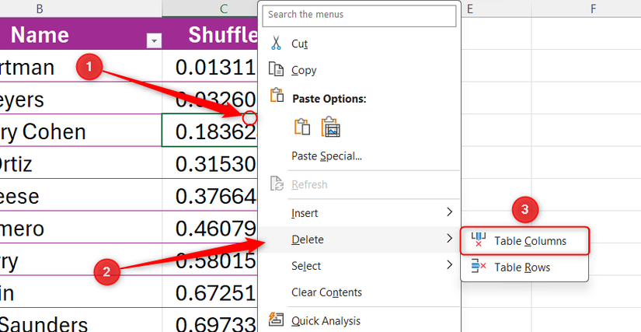Choose Clear Contents from the menu

[x=359, y=292]
